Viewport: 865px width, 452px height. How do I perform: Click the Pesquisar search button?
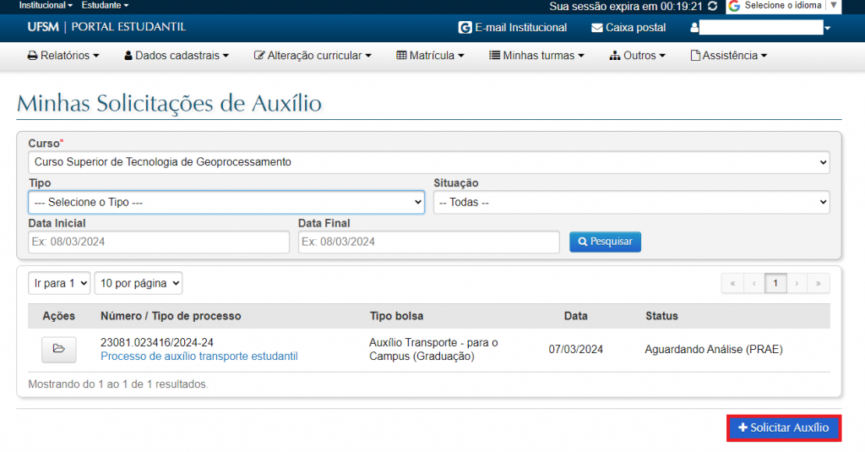pyautogui.click(x=605, y=242)
